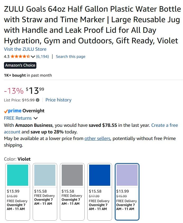
Task: Select the teal color swatch
Action: click(18, 175)
